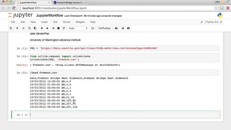Click the CellToolbar button
This screenshot has width=231, height=130.
click(104, 28)
